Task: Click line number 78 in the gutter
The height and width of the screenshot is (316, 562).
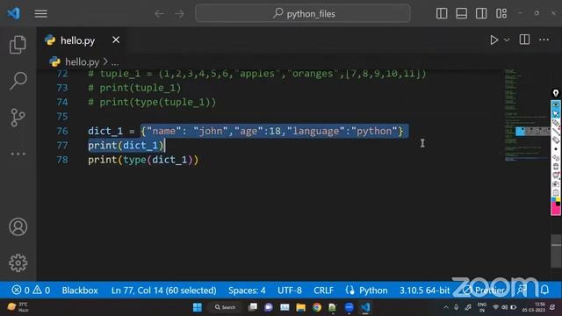Action: tap(62, 160)
